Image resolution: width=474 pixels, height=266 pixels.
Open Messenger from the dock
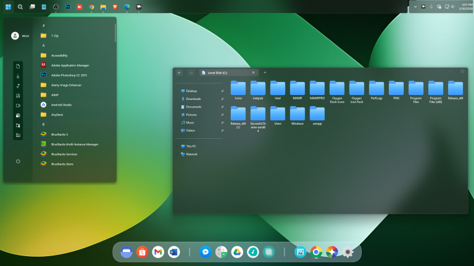coord(206,252)
